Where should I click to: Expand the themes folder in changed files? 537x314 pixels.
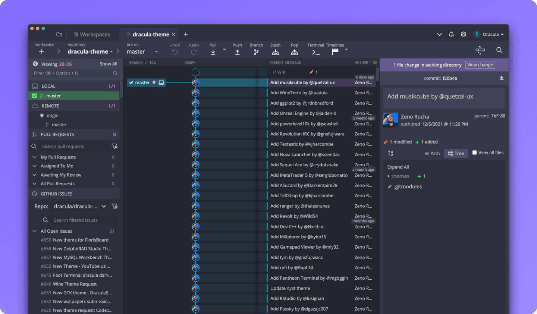tap(388, 176)
